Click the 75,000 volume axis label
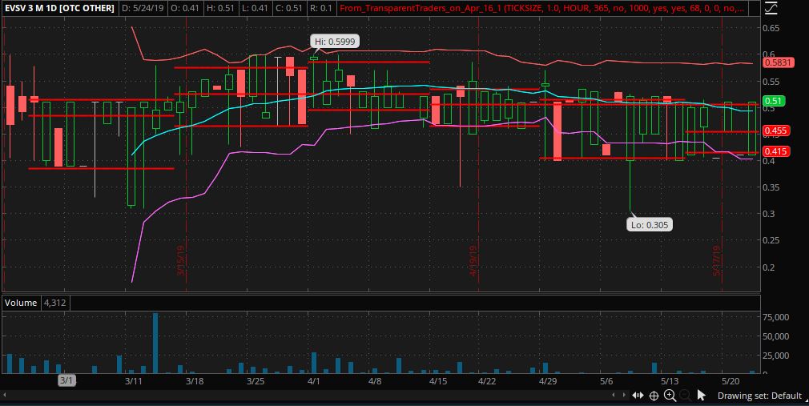The height and width of the screenshot is (406, 809). pyautogui.click(x=775, y=317)
